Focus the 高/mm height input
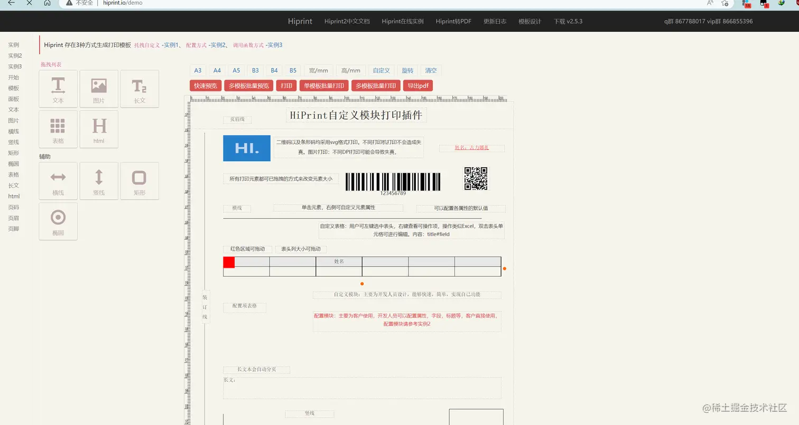This screenshot has width=799, height=425. coord(351,70)
